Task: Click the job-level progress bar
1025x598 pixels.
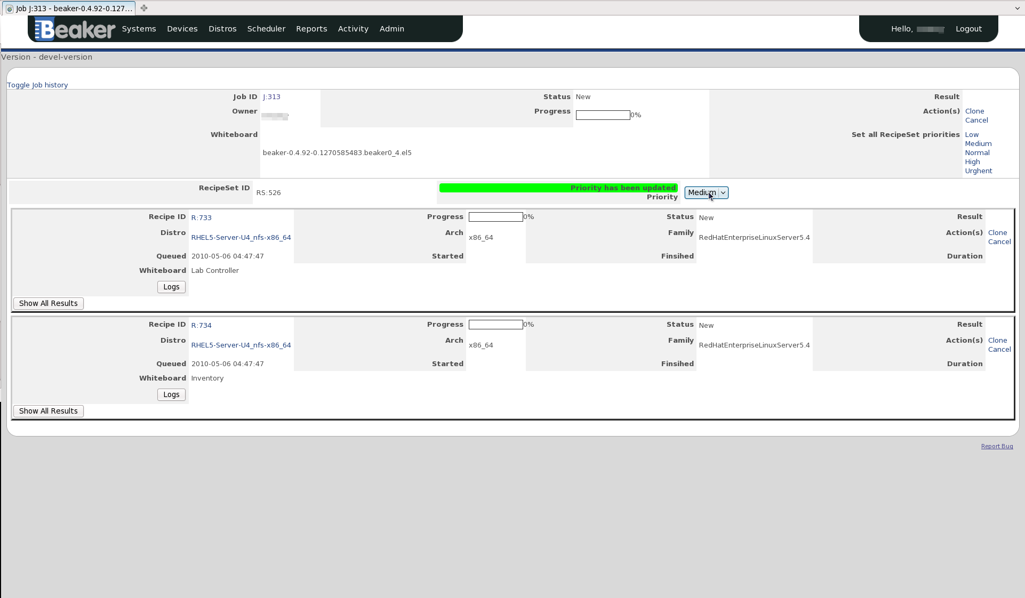Action: coord(603,115)
